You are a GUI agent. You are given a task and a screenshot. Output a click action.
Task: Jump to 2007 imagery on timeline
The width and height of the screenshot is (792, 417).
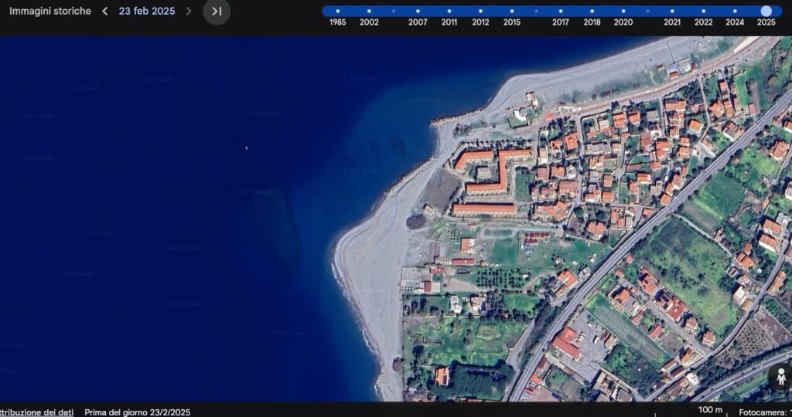pyautogui.click(x=418, y=12)
